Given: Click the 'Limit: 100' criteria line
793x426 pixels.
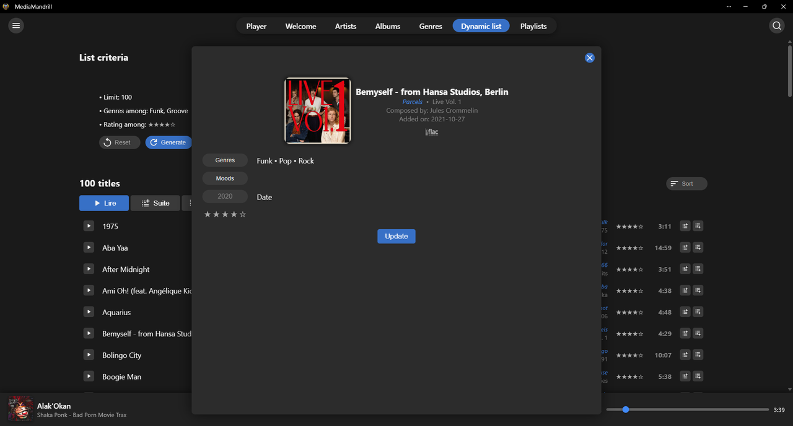Looking at the screenshot, I should (116, 97).
